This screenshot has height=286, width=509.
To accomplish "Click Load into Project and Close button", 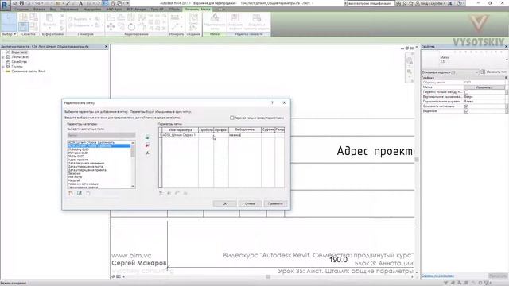I will 256,21.
